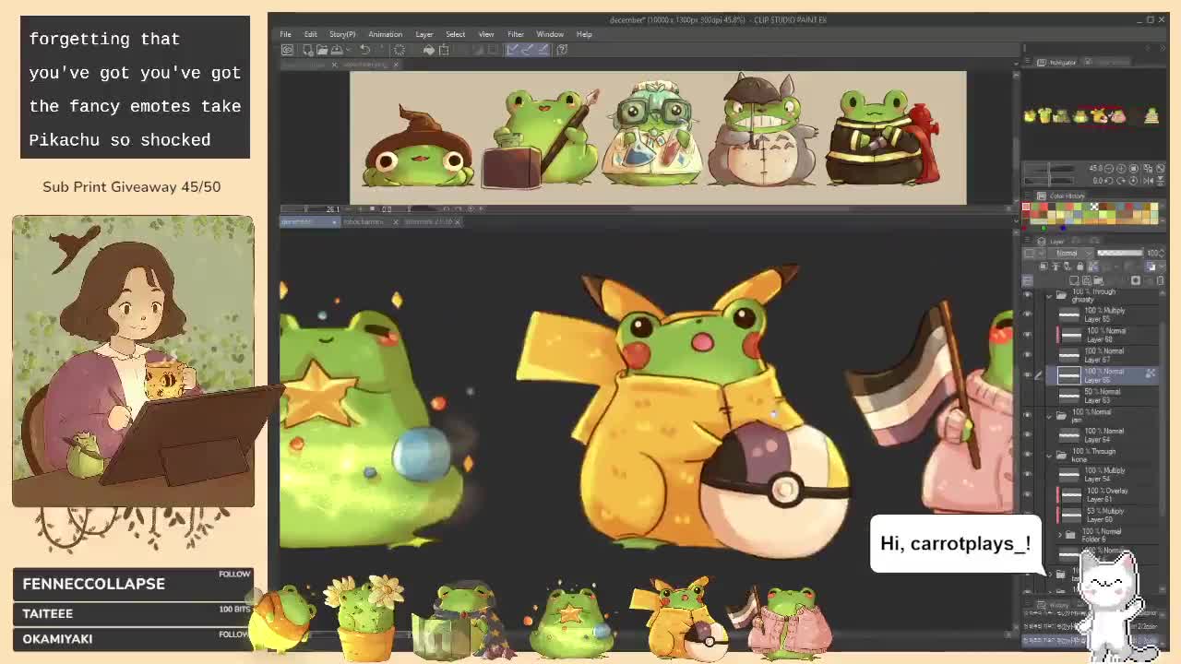
Task: Click the Navigator zoom in icon
Action: click(x=1121, y=168)
